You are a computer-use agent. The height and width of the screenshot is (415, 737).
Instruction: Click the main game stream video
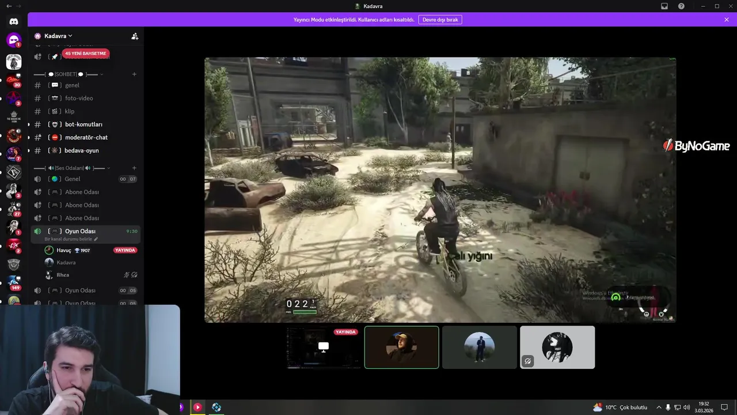(440, 190)
